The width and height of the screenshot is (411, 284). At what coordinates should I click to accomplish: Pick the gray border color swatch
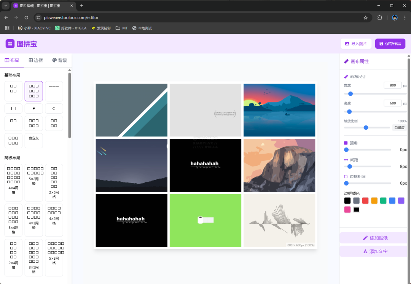pyautogui.click(x=356, y=200)
